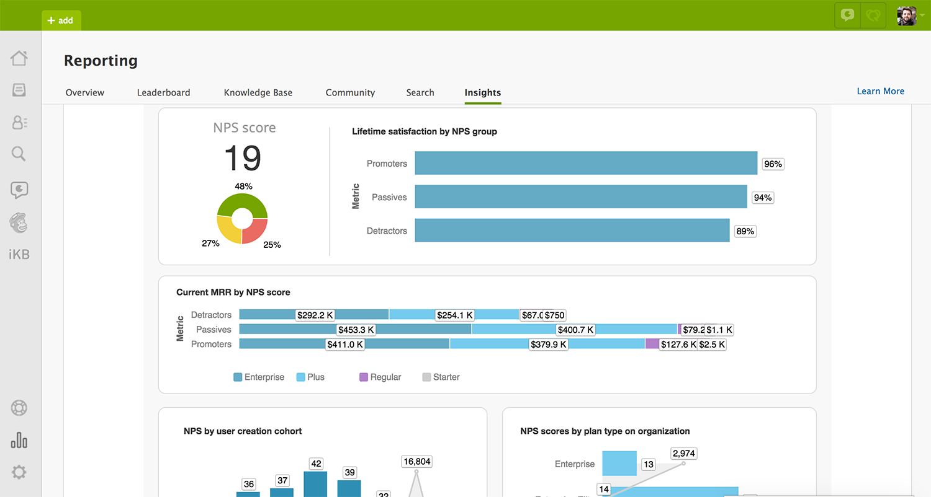Open the settings gear in sidebar
This screenshot has height=497, width=931.
pyautogui.click(x=19, y=472)
